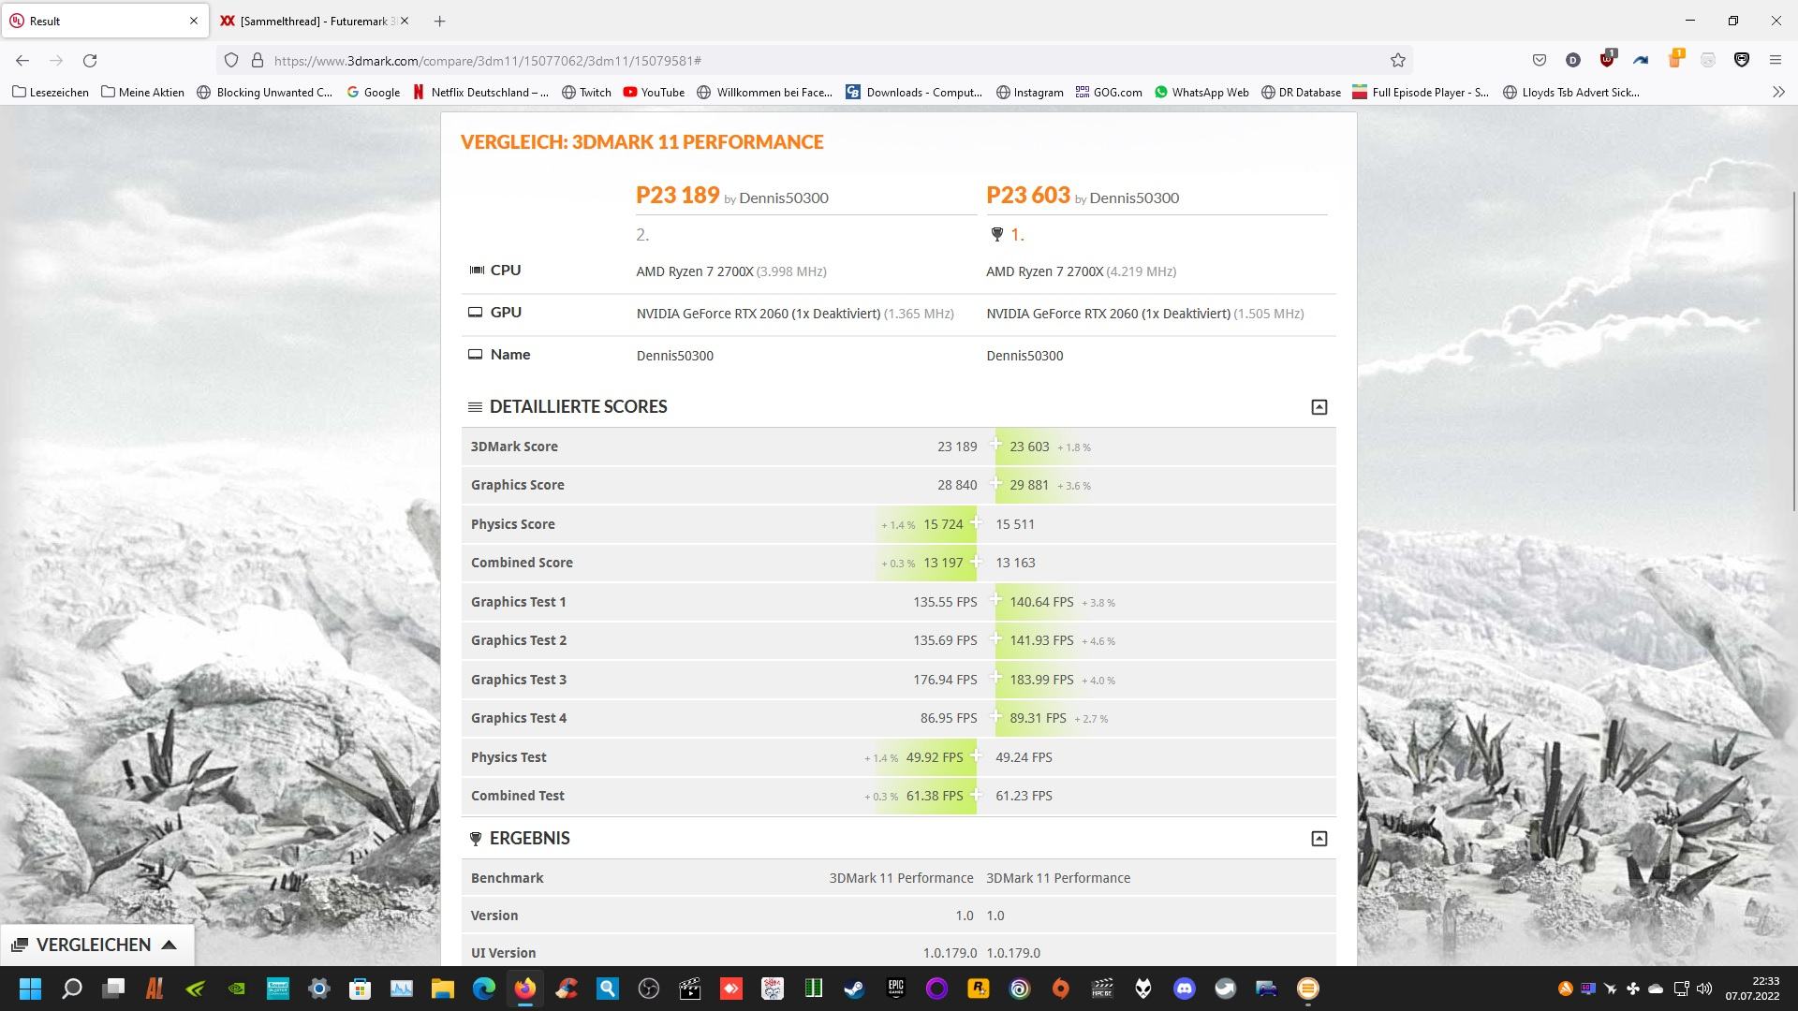Open the Meine Aktien bookmarks folder
The width and height of the screenshot is (1798, 1011).
click(x=142, y=92)
